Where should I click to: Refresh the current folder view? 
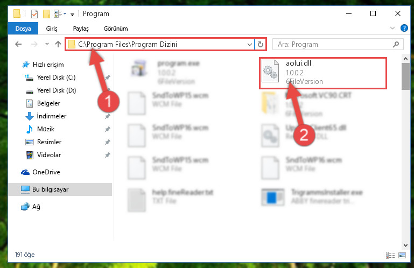pos(261,44)
